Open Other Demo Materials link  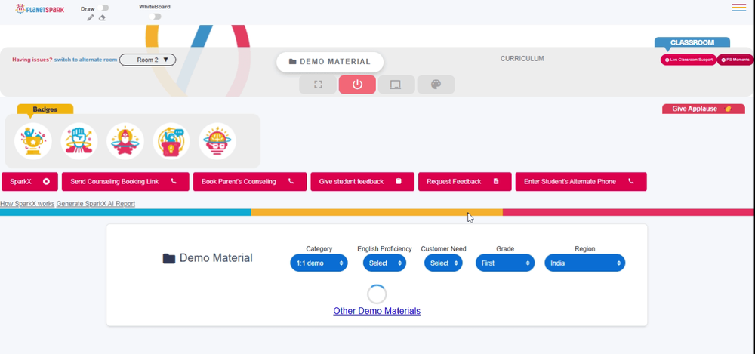(x=377, y=311)
